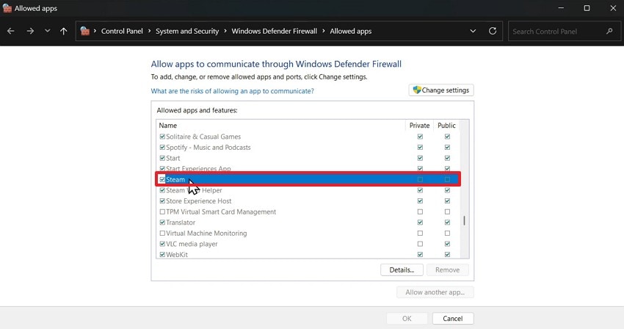
Task: Focus the Search Control Panel field
Action: point(556,32)
